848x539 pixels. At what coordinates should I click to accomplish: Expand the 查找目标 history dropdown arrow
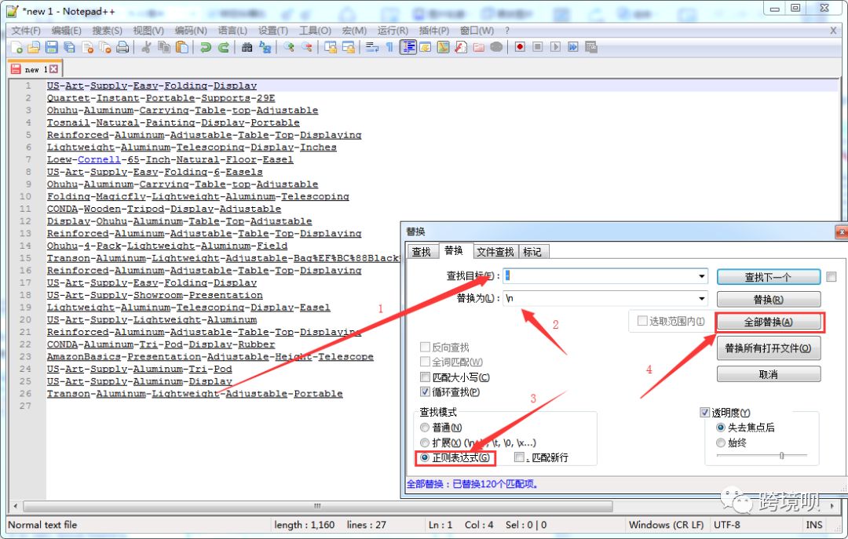click(x=701, y=276)
